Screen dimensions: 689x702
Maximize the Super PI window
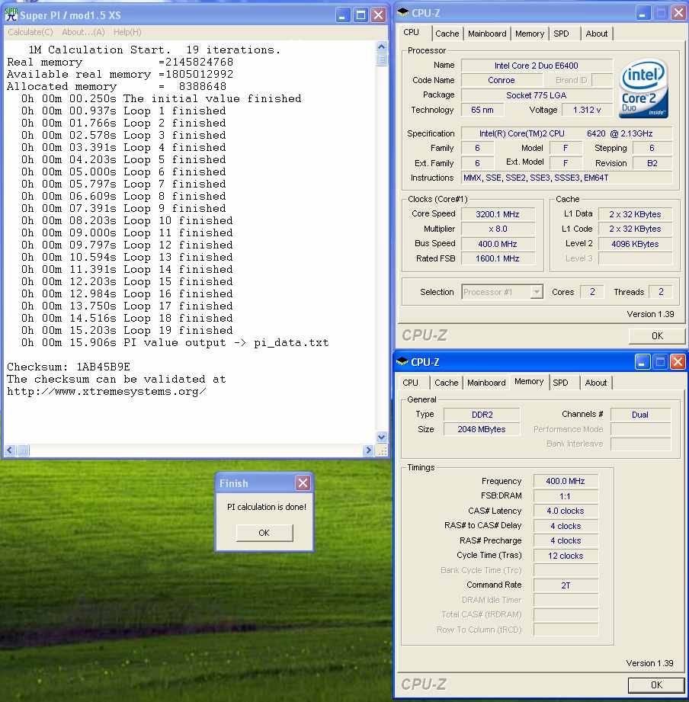point(361,14)
